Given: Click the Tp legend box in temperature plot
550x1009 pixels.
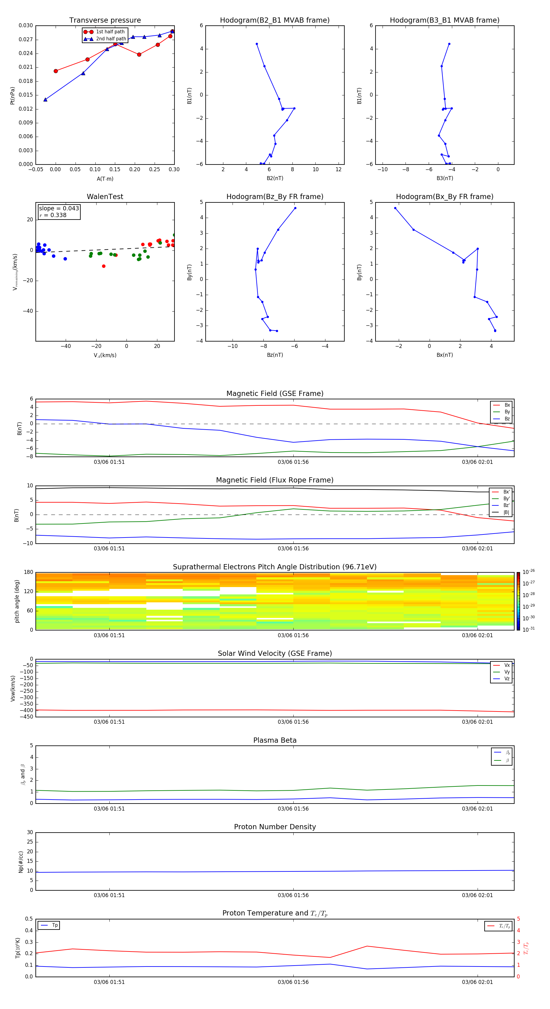Looking at the screenshot, I should [x=49, y=925].
